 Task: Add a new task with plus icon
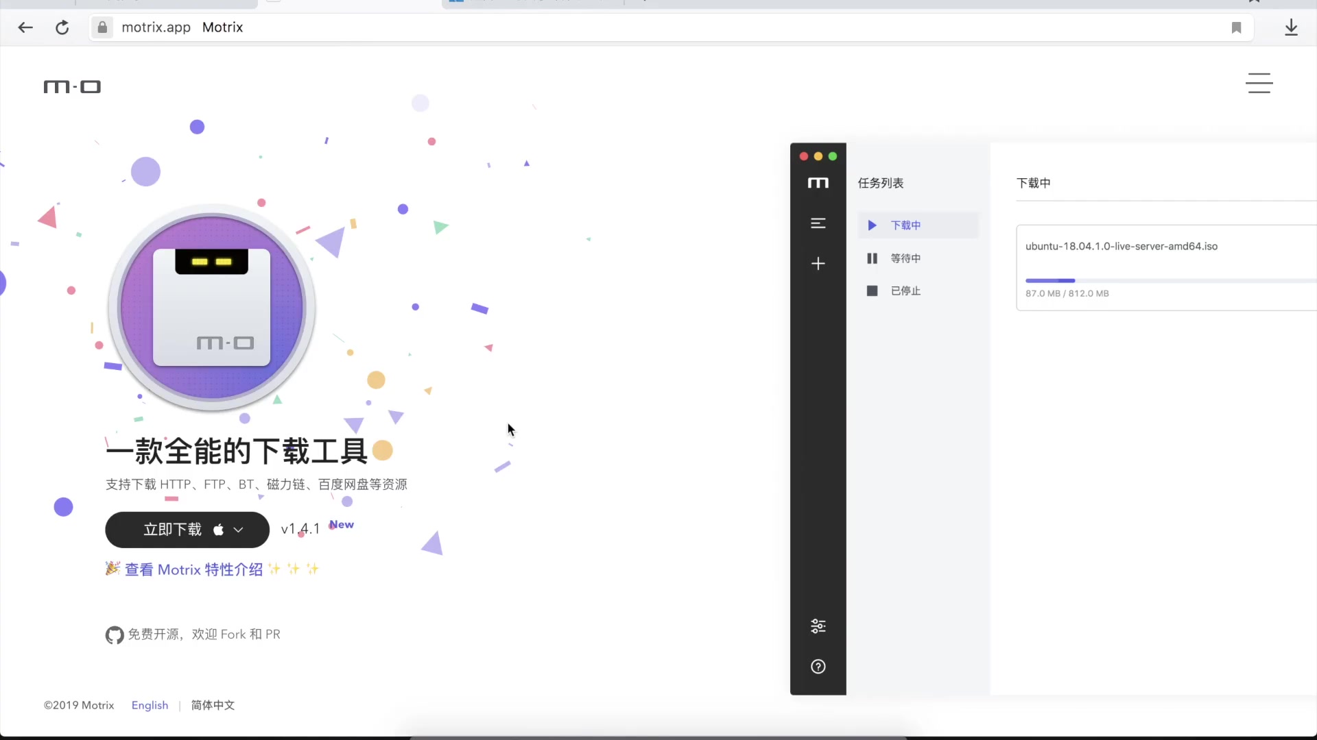click(818, 264)
